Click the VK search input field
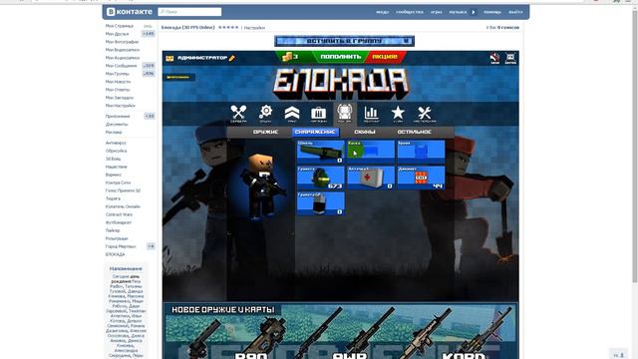The height and width of the screenshot is (359, 638). coord(189,12)
